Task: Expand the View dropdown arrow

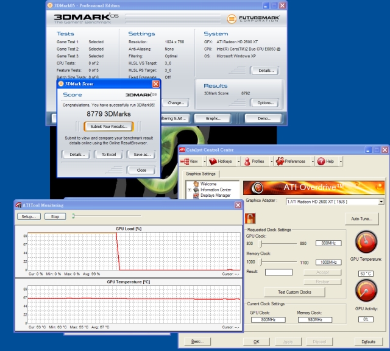Action: point(205,161)
